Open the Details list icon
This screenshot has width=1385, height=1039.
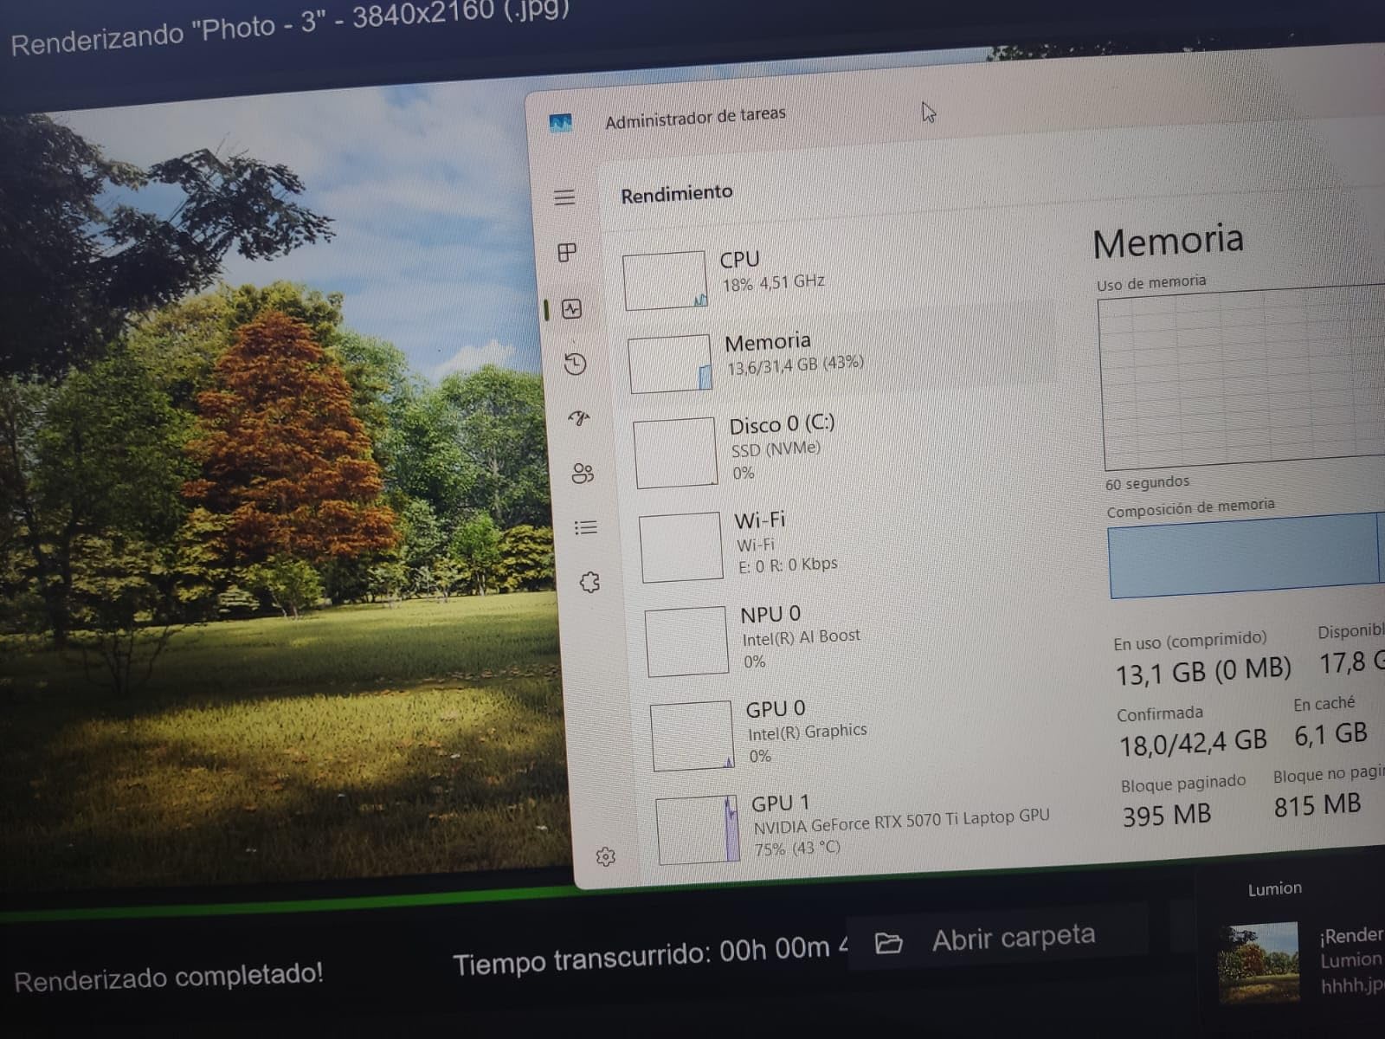586,527
